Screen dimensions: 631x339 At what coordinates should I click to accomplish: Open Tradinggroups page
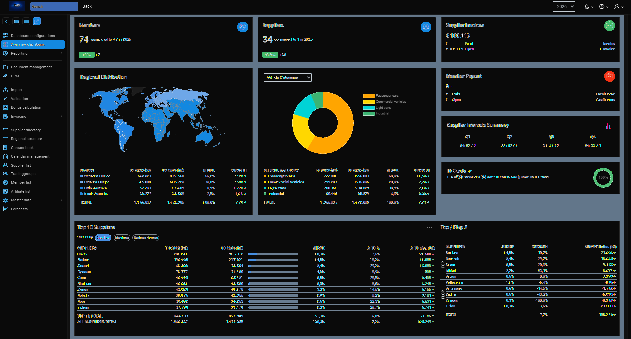coord(33,174)
